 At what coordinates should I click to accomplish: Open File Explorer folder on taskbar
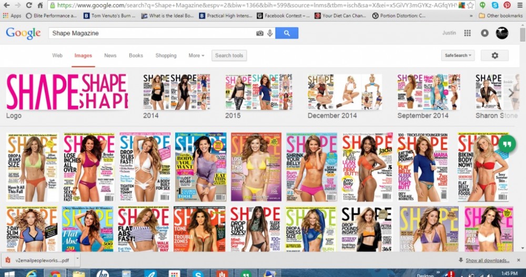pos(79,274)
